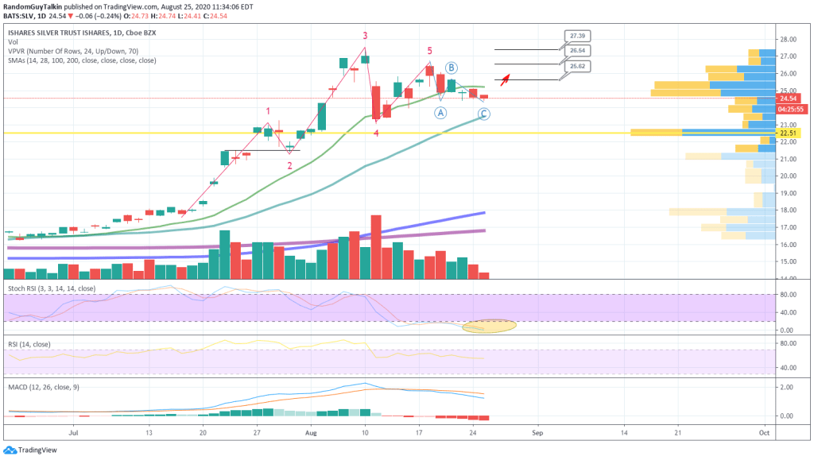This screenshot has height=460, width=814.
Task: Click the yellow ellipse on Stoch RSI
Action: (490, 325)
